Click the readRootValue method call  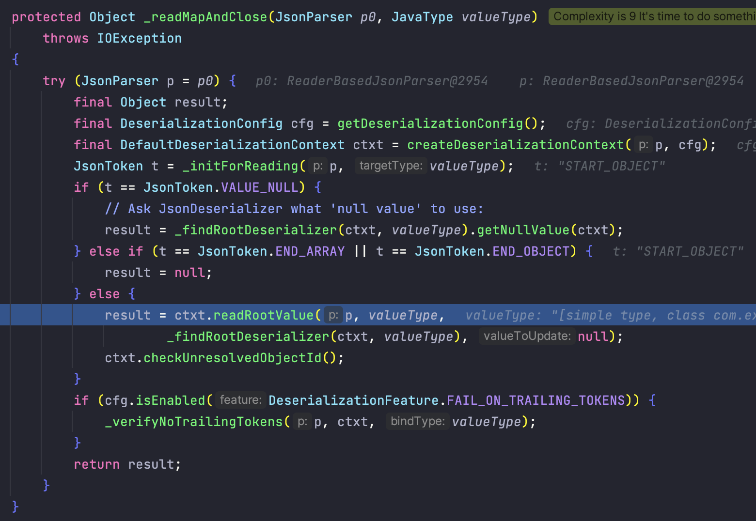click(x=264, y=315)
